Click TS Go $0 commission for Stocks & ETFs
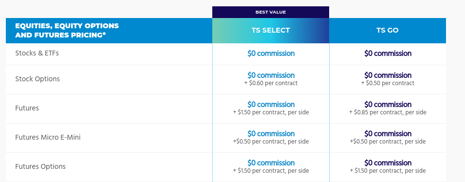Image resolution: width=465 pixels, height=182 pixels. [x=388, y=54]
